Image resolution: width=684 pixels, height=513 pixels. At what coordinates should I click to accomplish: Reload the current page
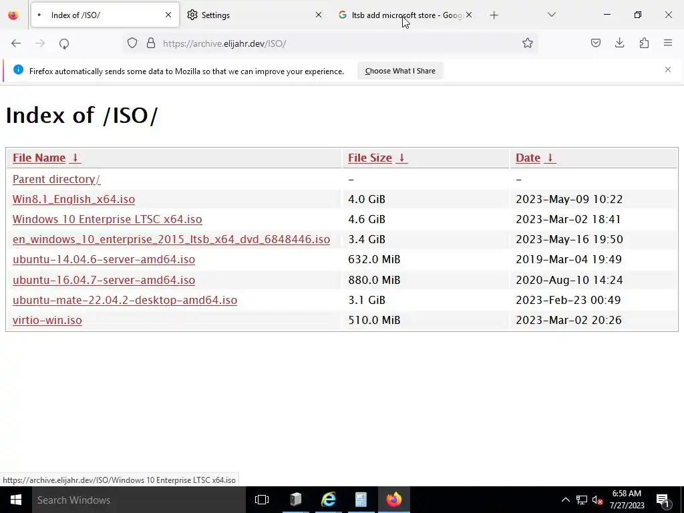point(64,43)
